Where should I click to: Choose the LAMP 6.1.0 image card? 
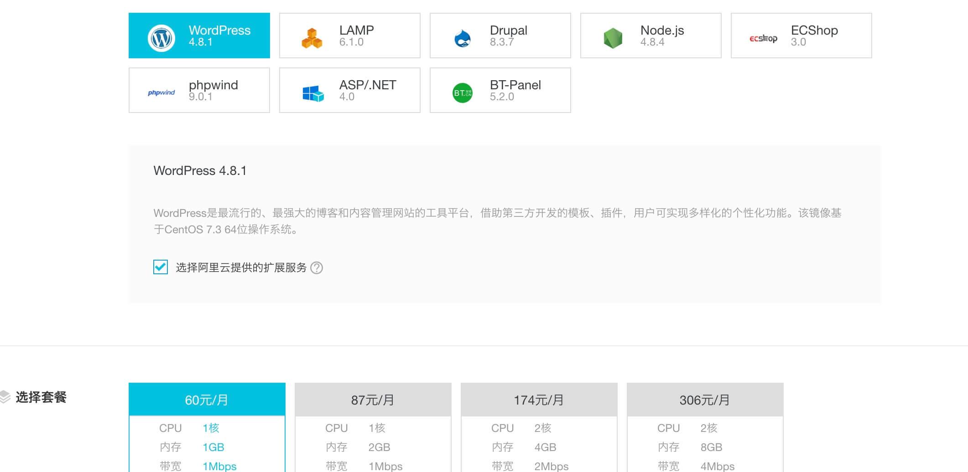click(350, 36)
